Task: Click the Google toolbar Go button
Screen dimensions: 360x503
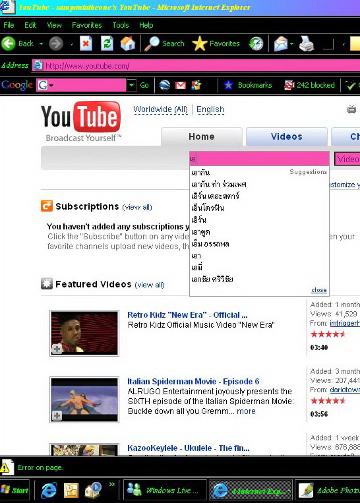Action: click(x=144, y=85)
